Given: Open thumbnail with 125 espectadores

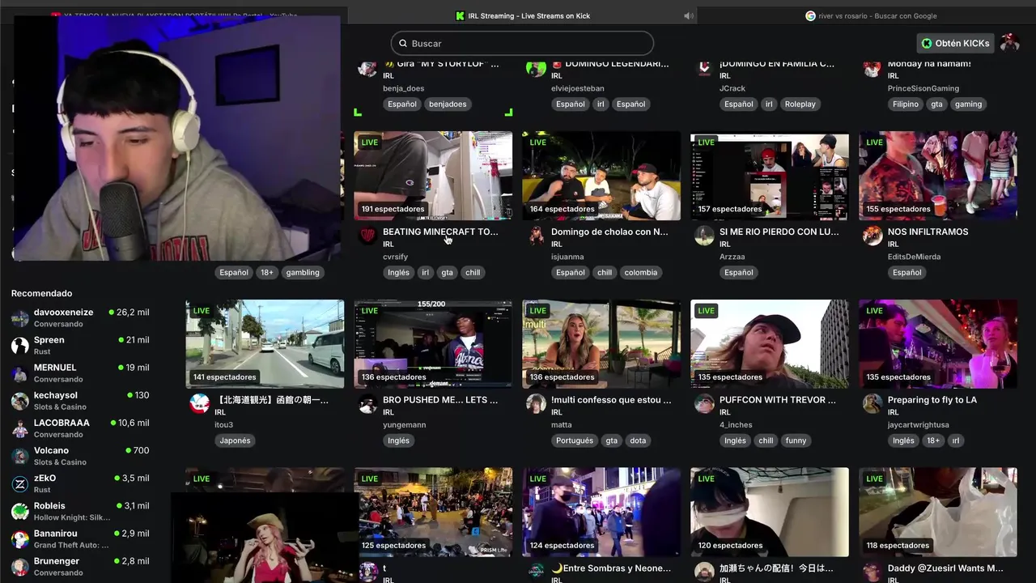Looking at the screenshot, I should (x=433, y=512).
